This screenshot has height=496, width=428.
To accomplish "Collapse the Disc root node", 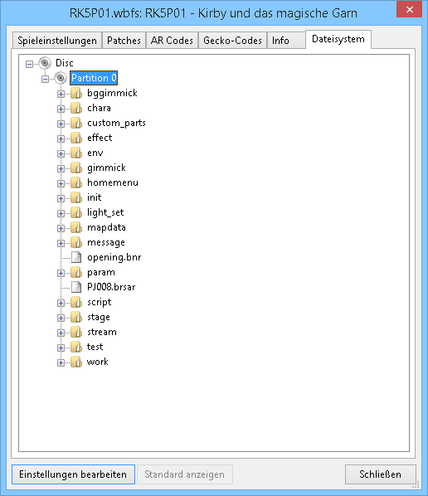I will [29, 64].
